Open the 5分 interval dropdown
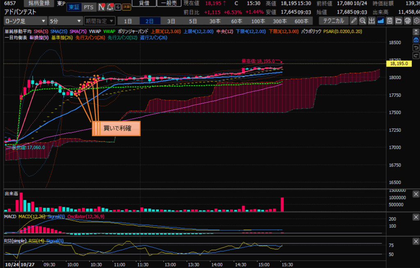Screen dimensions: 420x268 pos(64,20)
